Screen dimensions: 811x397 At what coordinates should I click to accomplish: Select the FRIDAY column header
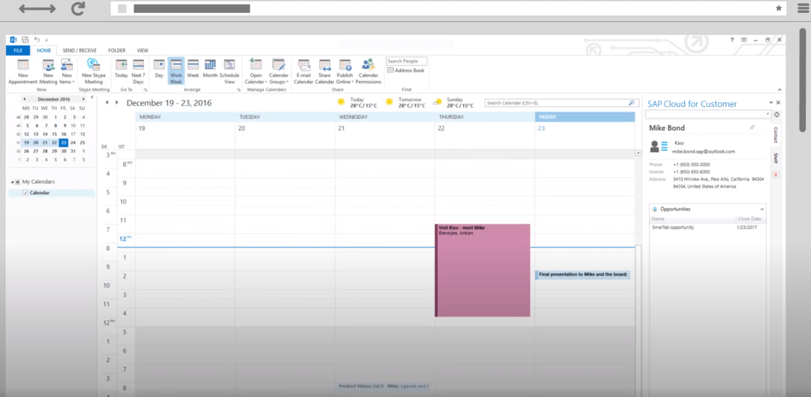(x=584, y=117)
